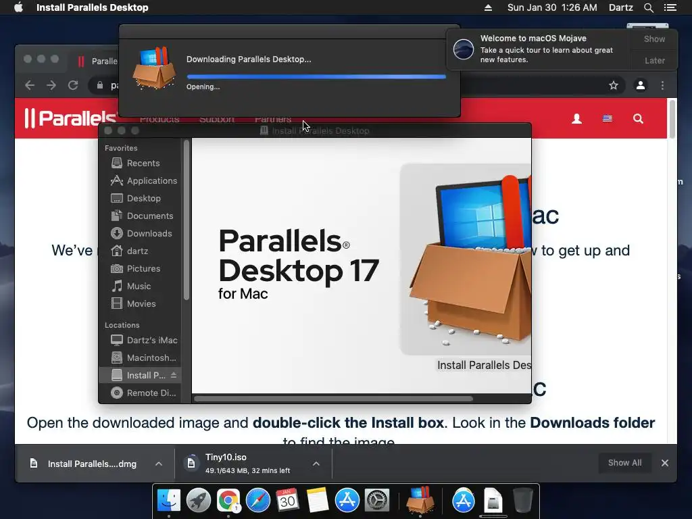Open account icon on Parallels site header
Image resolution: width=692 pixels, height=519 pixels.
[x=576, y=119]
